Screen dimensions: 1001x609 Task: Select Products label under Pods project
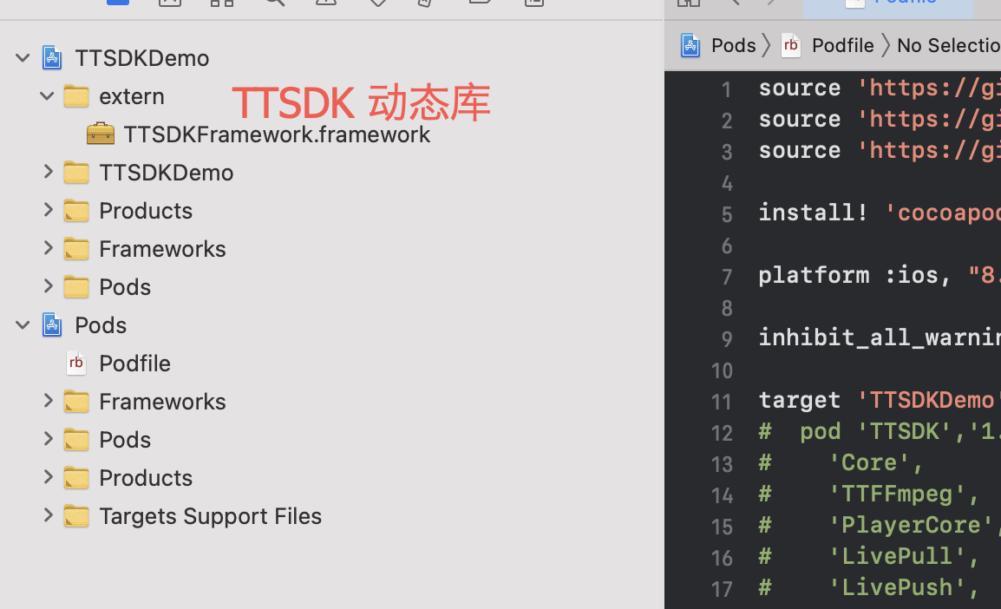146,478
